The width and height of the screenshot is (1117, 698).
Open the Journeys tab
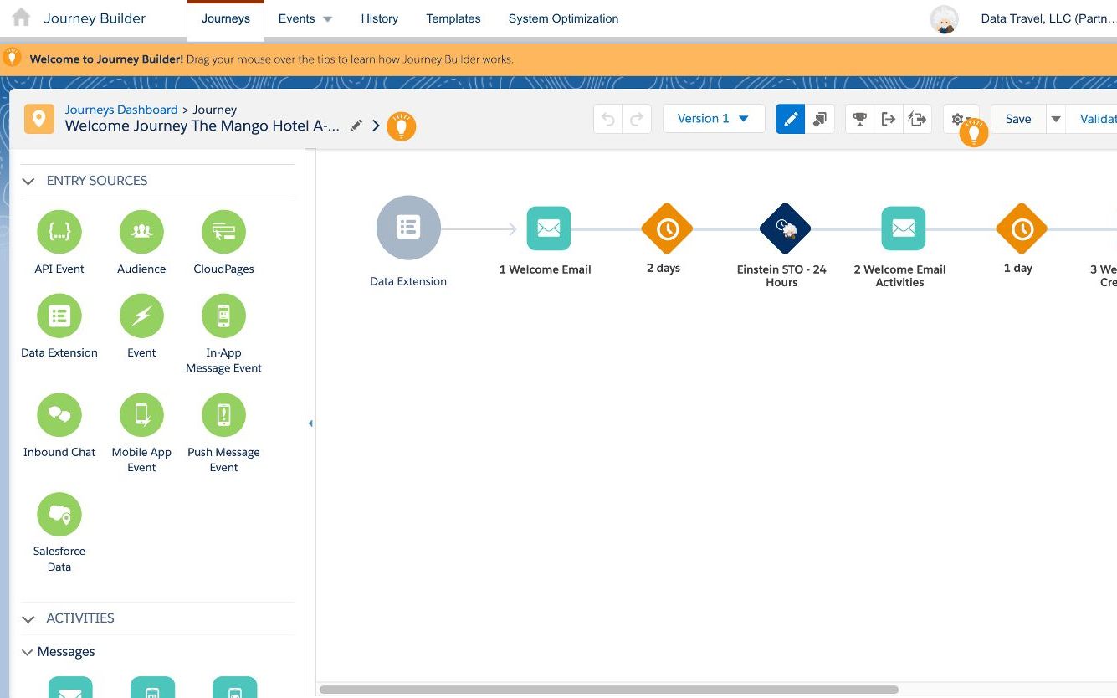pos(226,18)
